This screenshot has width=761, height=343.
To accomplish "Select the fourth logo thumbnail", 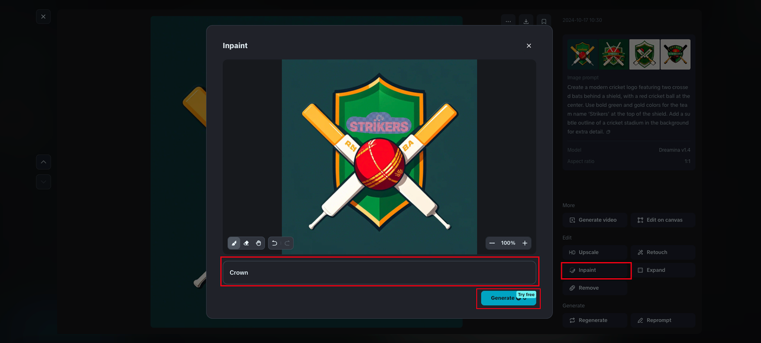I will (675, 55).
